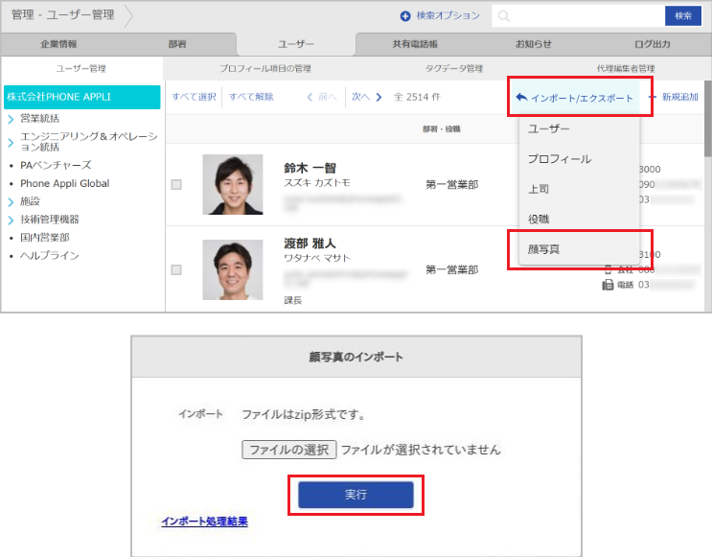Click 渡部 雅人's profile photo
712x557 pixels.
click(233, 269)
